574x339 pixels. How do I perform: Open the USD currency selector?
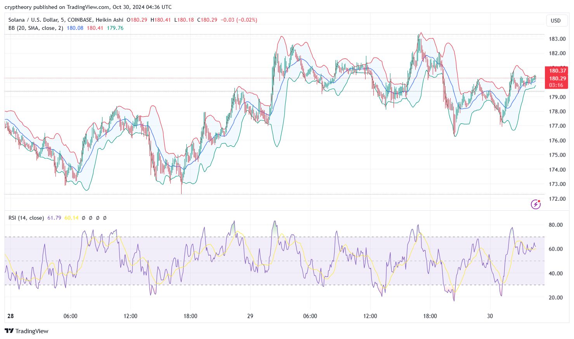coord(556,21)
